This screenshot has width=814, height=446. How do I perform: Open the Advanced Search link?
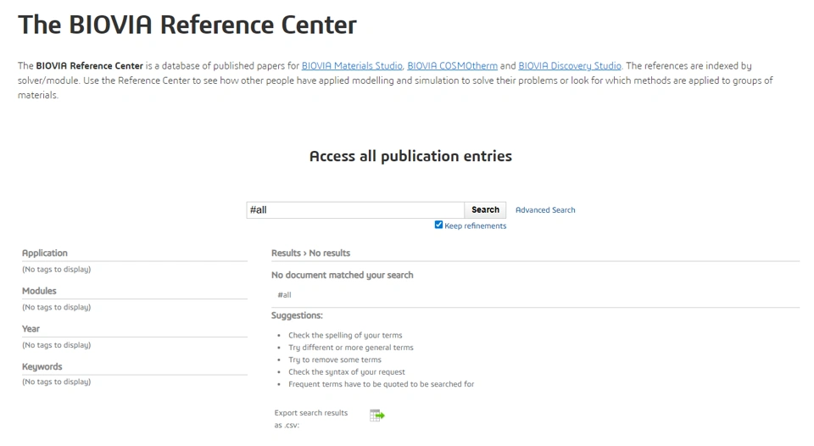[x=545, y=209]
